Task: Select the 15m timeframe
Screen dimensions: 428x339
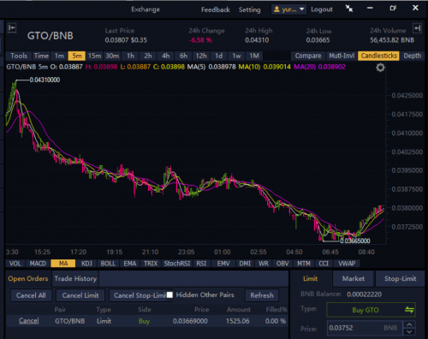Action: [94, 56]
